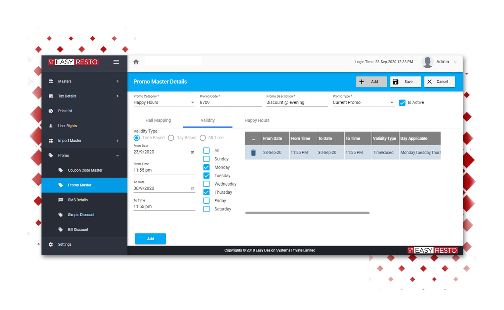Open the Simple Discount page

(x=85, y=215)
